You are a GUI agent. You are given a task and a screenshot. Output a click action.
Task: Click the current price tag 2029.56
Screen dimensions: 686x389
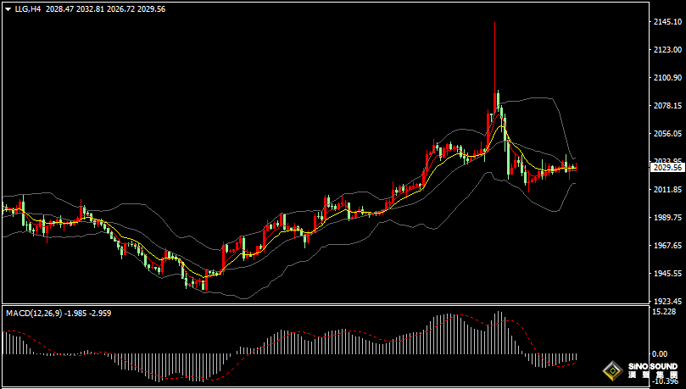point(667,168)
